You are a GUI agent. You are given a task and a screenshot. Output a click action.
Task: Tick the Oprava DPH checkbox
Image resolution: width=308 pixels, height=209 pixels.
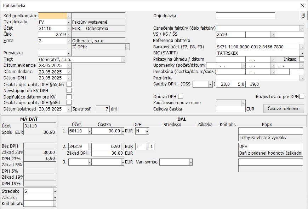point(181,96)
